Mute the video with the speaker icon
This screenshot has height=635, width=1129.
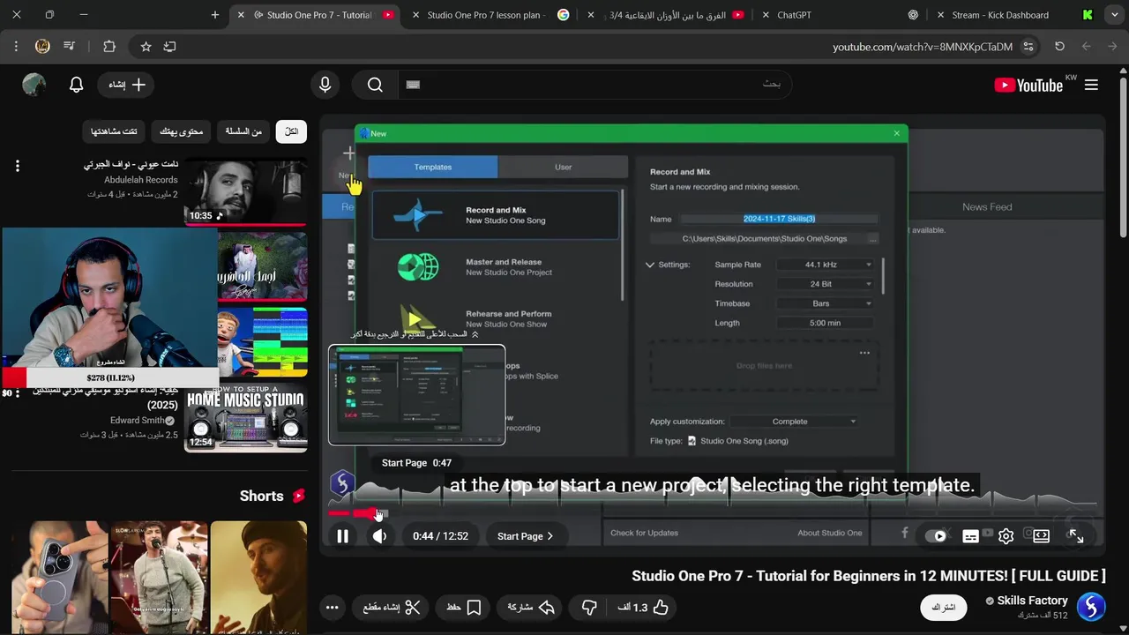coord(380,536)
